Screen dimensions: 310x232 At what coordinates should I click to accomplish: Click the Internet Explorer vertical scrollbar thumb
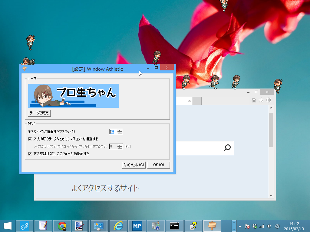pyautogui.click(x=271, y=130)
